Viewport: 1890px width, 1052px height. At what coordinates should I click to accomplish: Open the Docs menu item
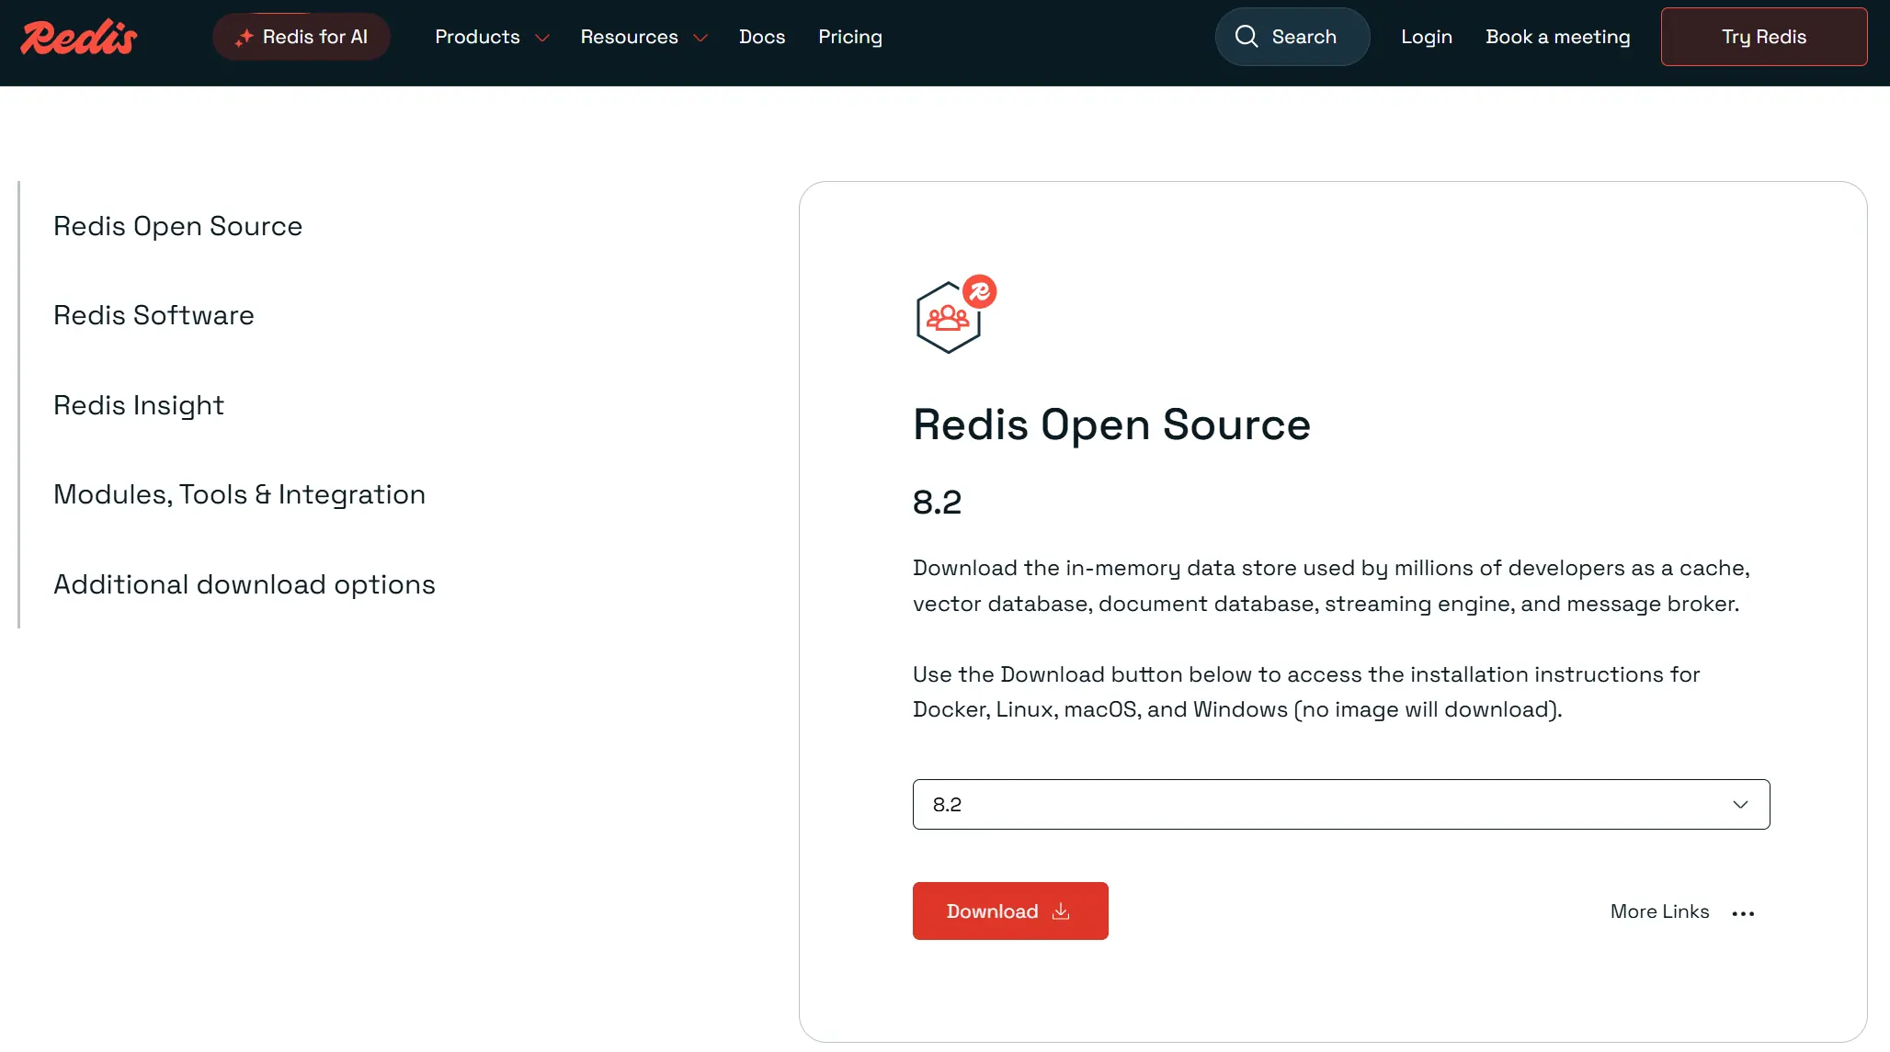pos(761,37)
